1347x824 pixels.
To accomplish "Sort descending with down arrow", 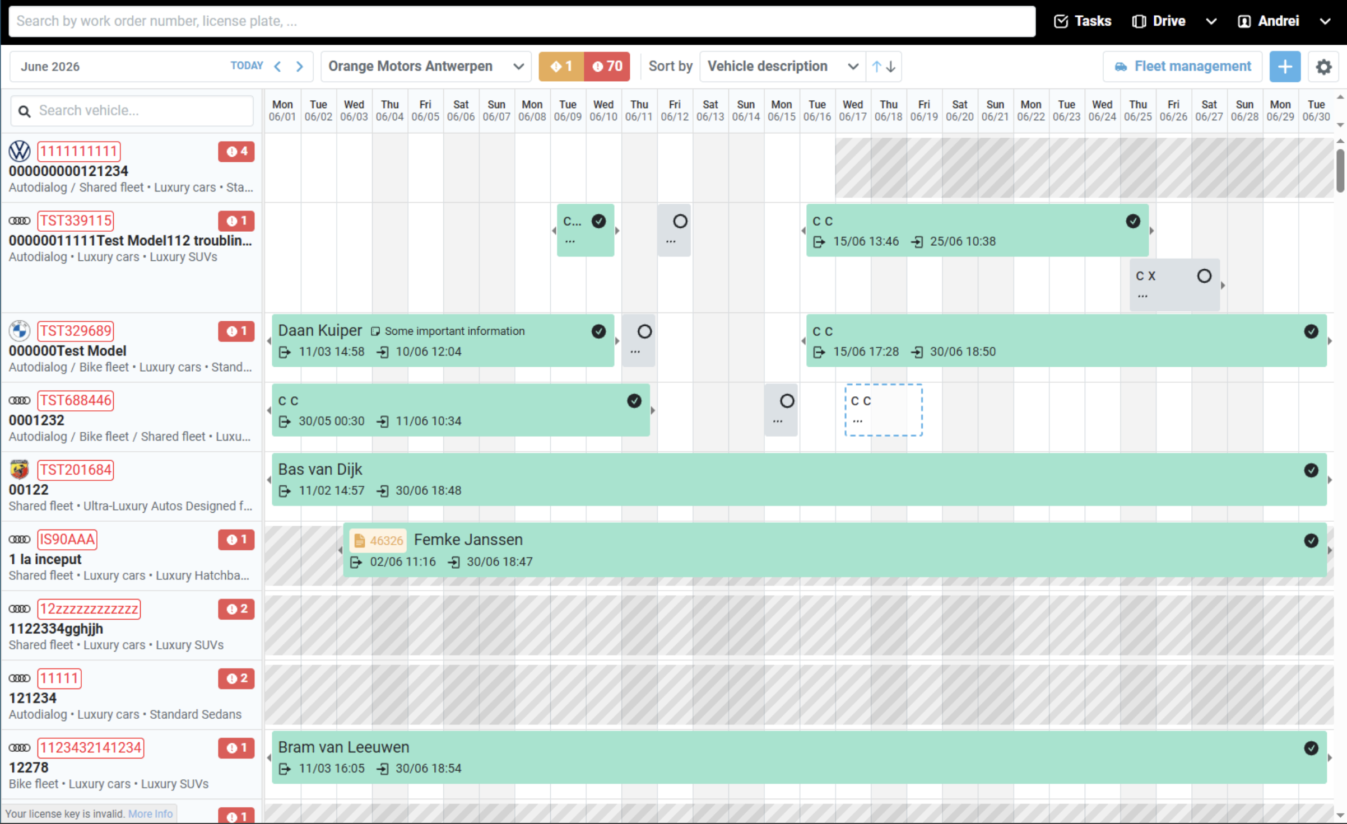I will [x=891, y=67].
